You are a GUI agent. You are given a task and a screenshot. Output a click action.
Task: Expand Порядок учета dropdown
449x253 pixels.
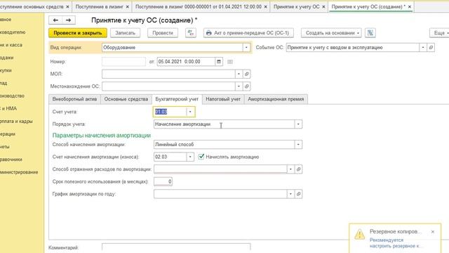[298, 124]
